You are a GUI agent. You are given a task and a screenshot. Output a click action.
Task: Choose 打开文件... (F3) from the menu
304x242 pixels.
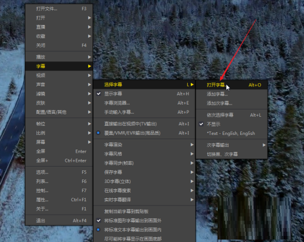tap(59, 9)
